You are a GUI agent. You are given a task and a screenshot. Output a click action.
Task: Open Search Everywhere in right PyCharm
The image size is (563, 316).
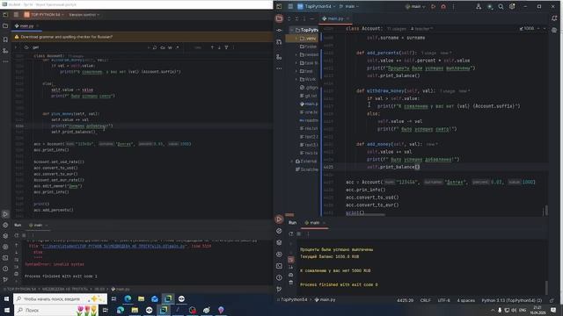click(x=501, y=6)
